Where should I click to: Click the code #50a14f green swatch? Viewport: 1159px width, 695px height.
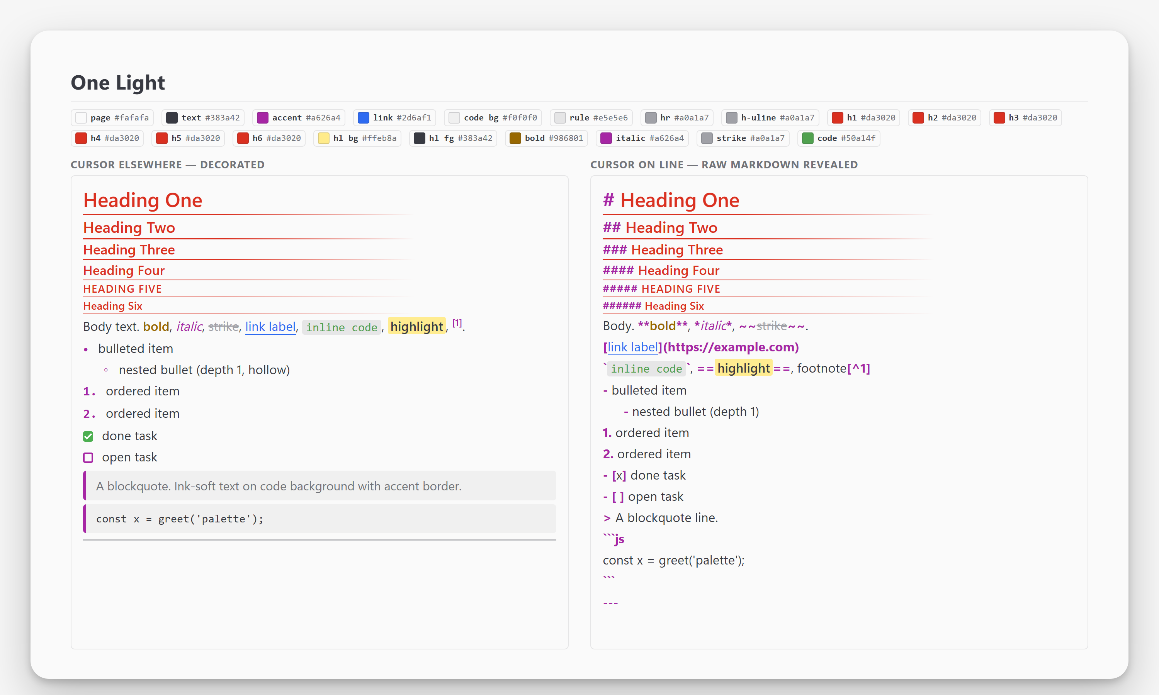coord(808,138)
